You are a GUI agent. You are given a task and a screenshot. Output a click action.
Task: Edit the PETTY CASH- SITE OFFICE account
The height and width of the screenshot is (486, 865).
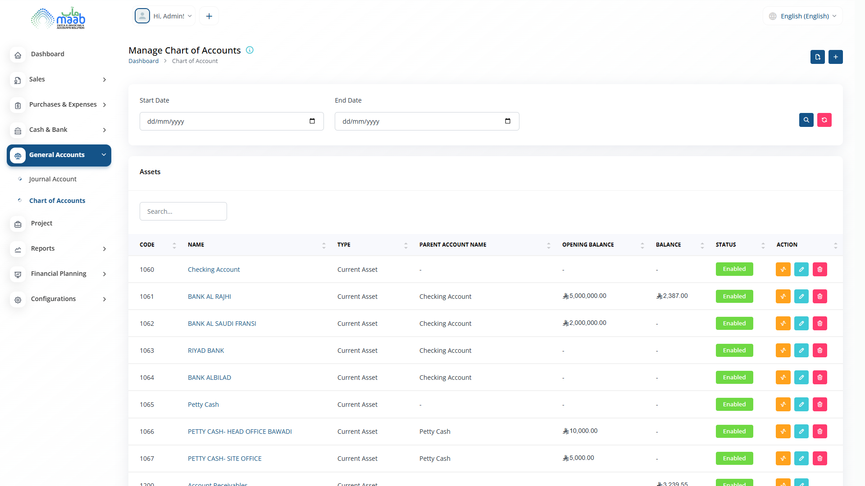(x=801, y=459)
